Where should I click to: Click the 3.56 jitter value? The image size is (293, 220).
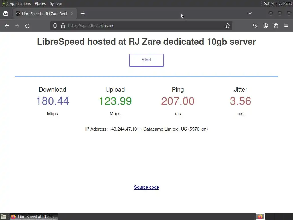click(x=240, y=101)
